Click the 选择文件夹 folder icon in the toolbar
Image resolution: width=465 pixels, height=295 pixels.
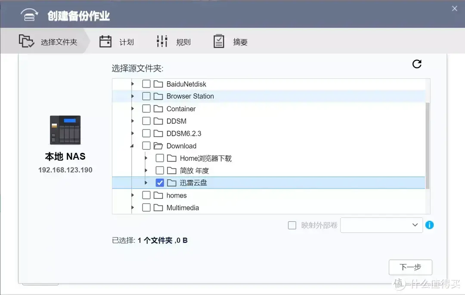point(26,40)
